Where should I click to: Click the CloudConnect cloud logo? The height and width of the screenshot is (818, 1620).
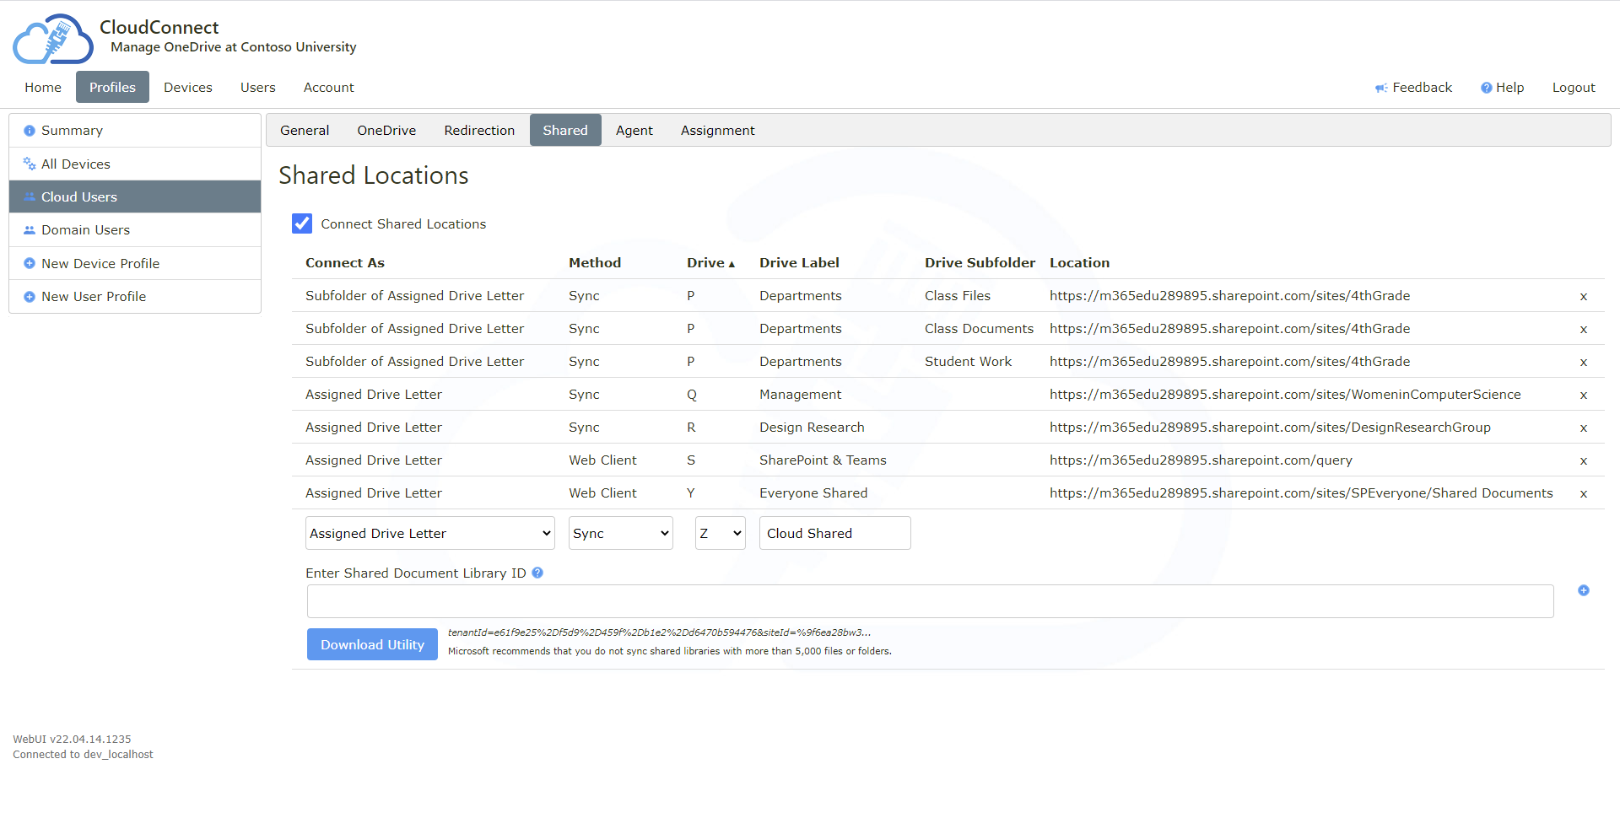tap(52, 39)
